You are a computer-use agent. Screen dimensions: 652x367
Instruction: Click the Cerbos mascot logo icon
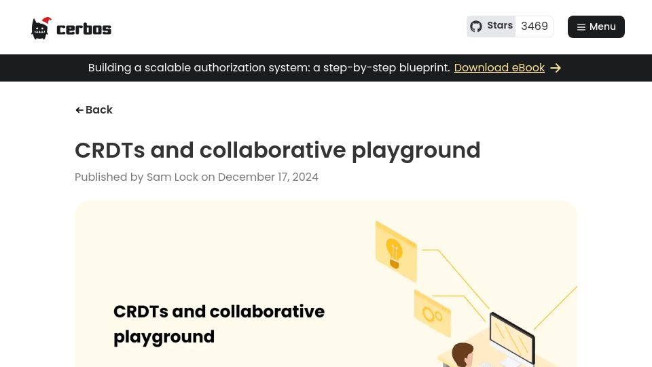click(x=41, y=29)
